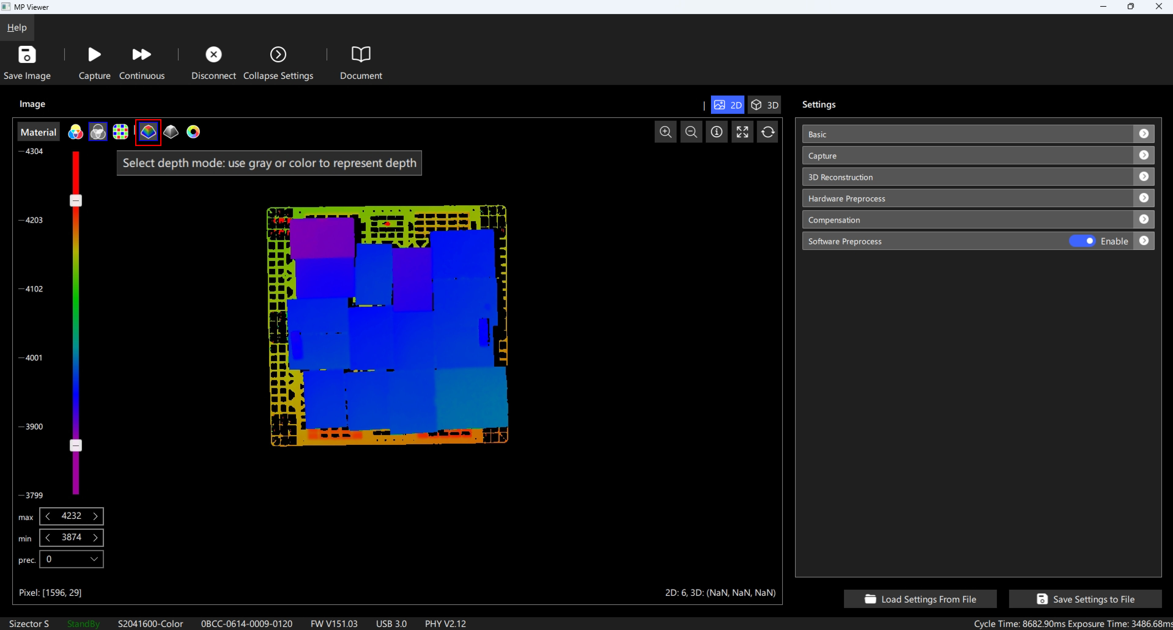This screenshot has height=630, width=1173.
Task: Click the 4203 scale tick label
Action: (34, 220)
